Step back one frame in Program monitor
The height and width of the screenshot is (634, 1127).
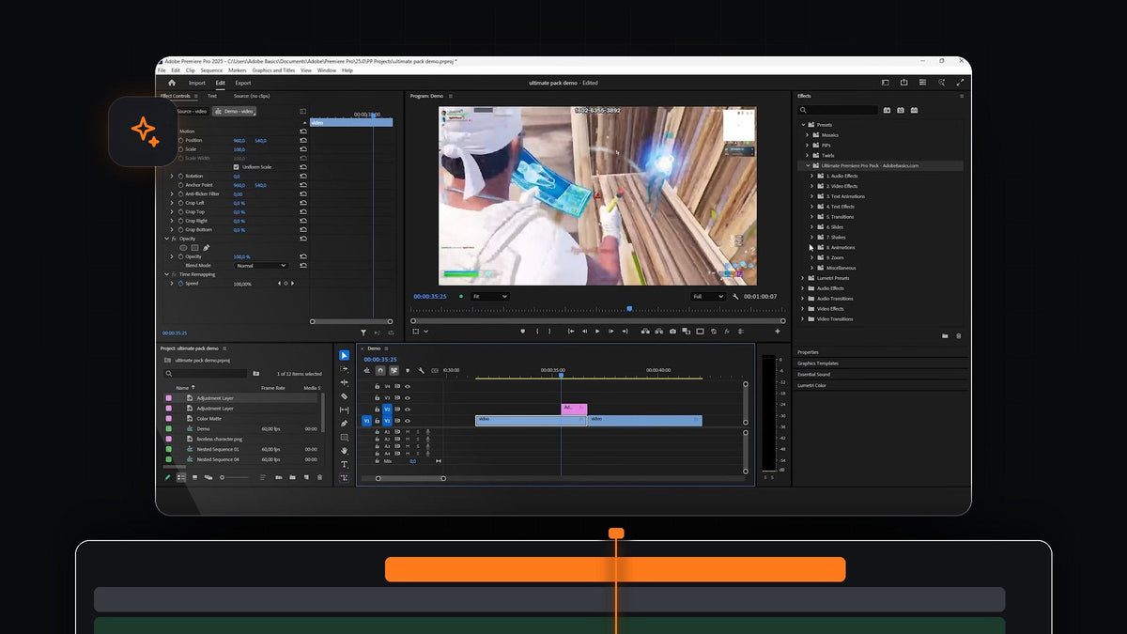[x=584, y=332]
